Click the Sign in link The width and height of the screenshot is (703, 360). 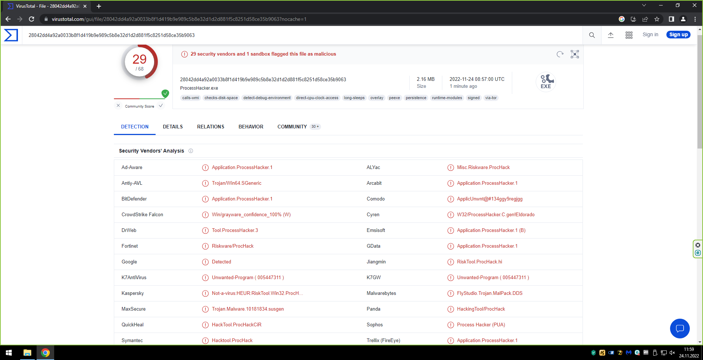click(650, 35)
